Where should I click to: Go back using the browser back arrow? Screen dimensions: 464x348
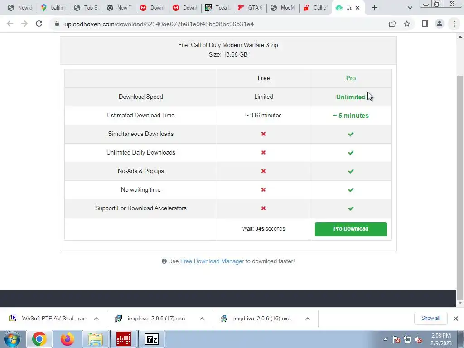point(10,24)
